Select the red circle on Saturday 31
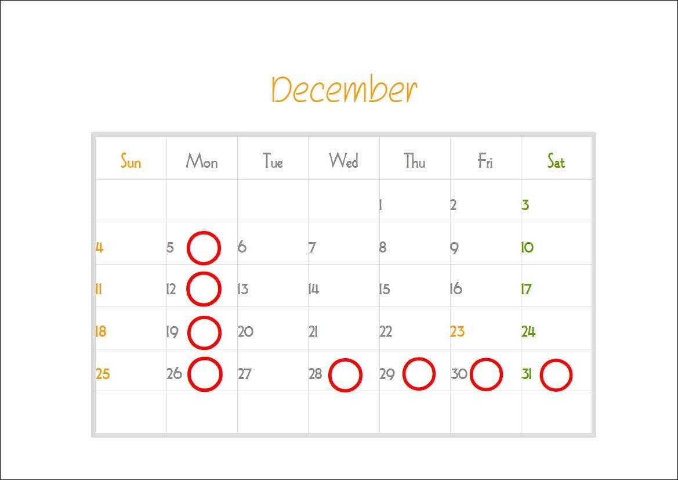 556,375
